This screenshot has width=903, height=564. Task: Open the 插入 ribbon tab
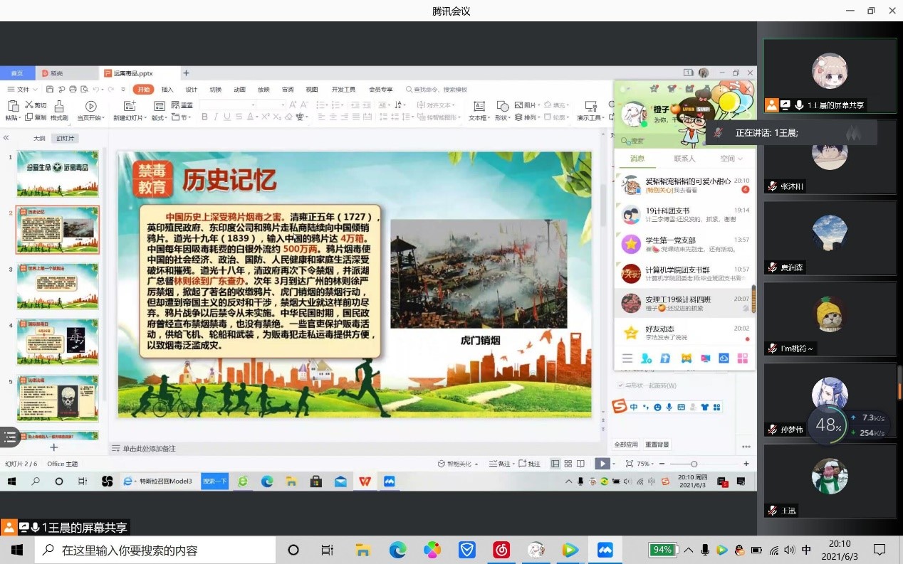(x=167, y=90)
